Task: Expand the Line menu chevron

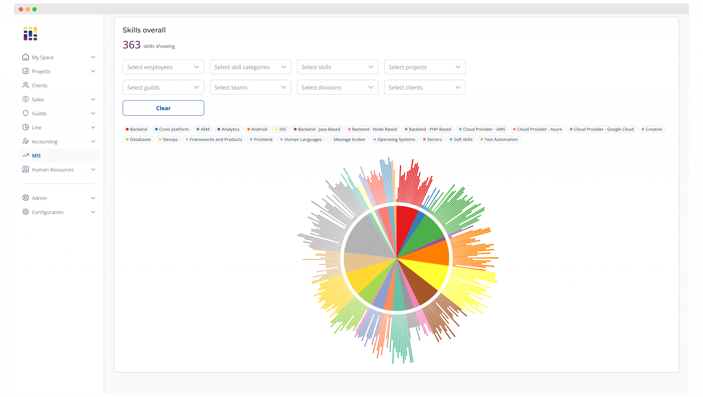Action: point(93,127)
